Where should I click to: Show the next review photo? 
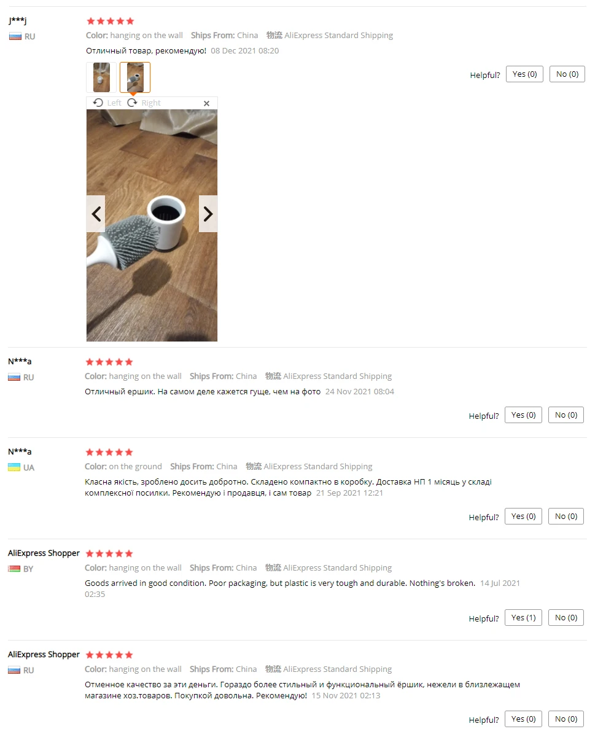(208, 214)
